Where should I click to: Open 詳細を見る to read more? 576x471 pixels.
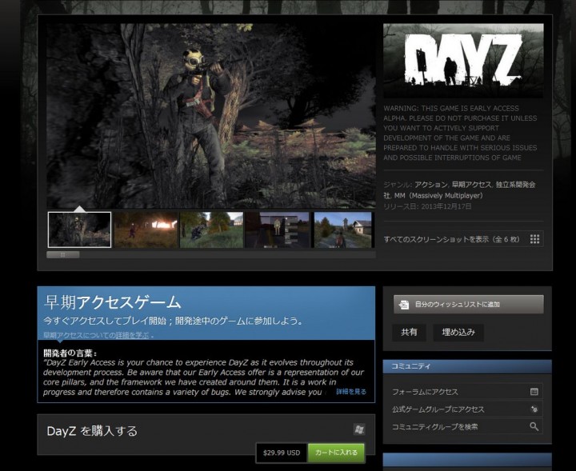351,392
